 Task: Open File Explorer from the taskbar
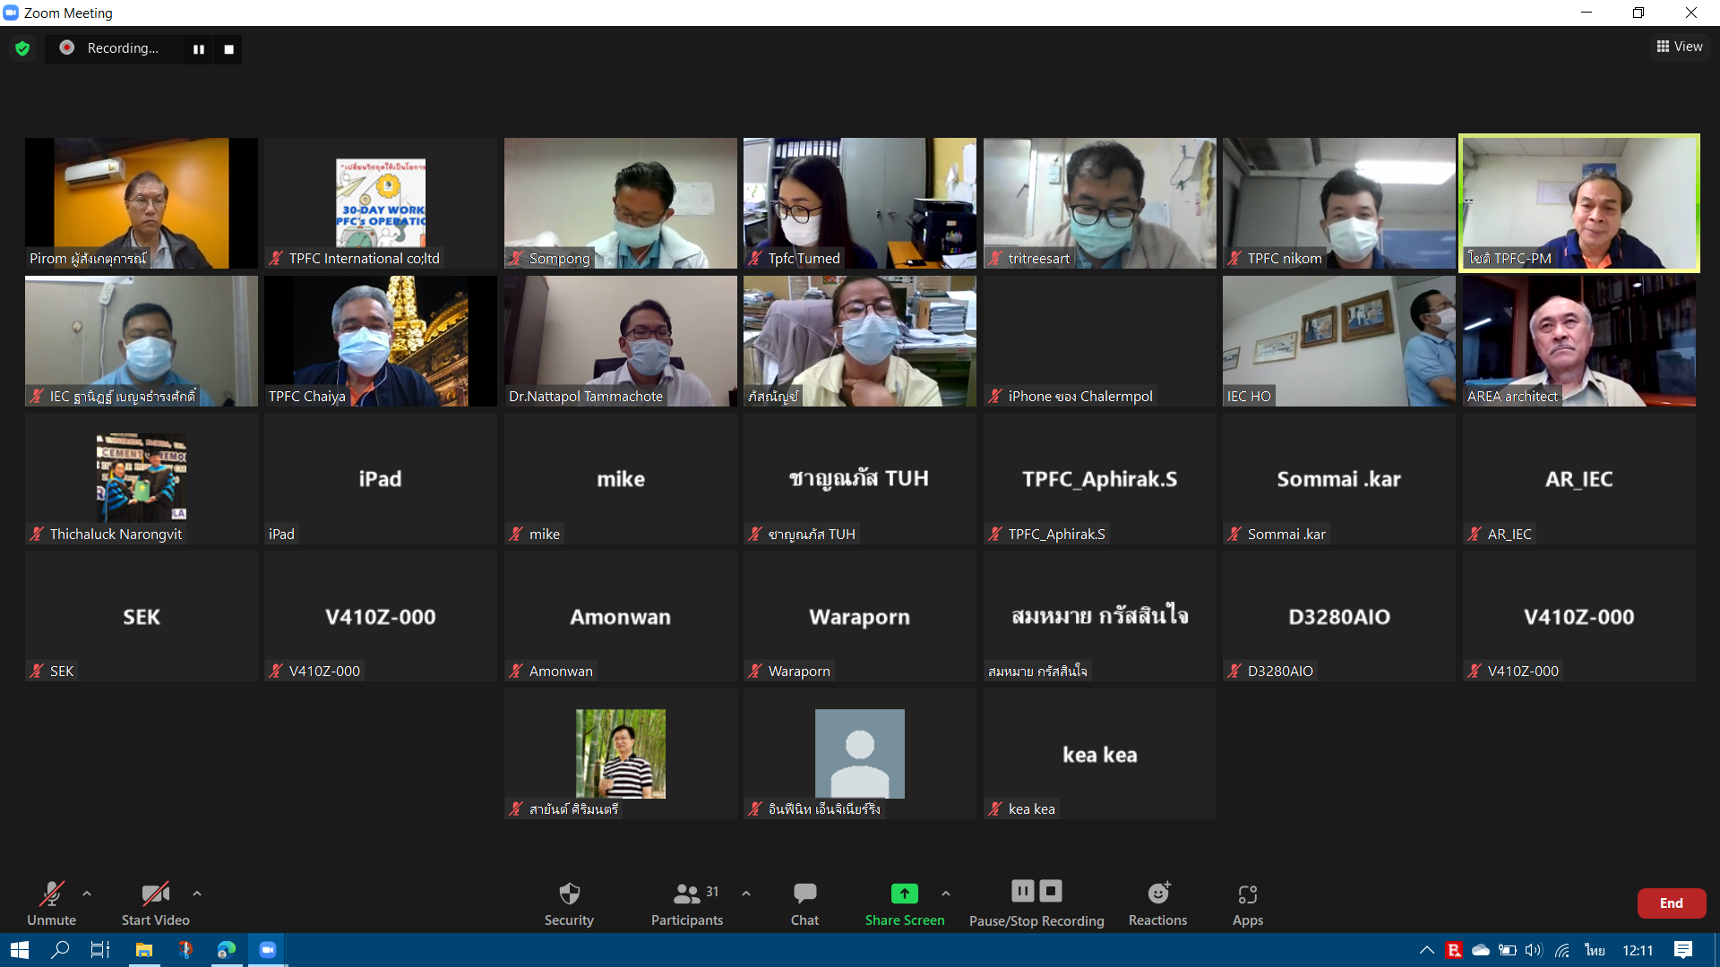click(143, 950)
